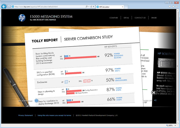Image resolution: width=180 pixels, height=128 pixels.
Task: Click the 66% fewer steps text
Action: (115, 99)
